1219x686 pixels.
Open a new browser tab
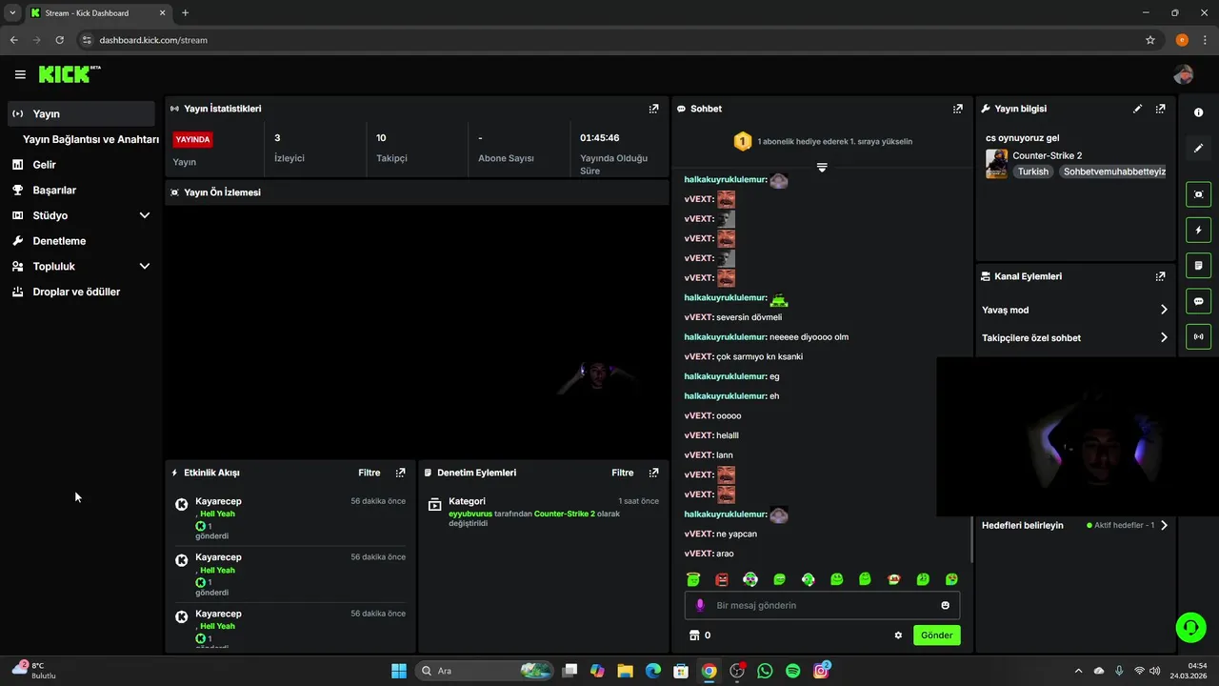[185, 13]
